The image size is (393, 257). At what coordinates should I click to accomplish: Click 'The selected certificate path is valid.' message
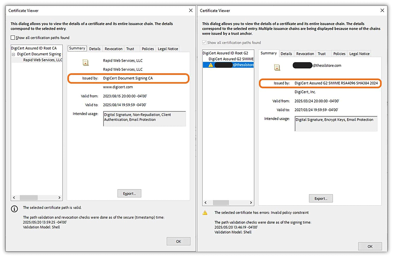[x=52, y=208]
